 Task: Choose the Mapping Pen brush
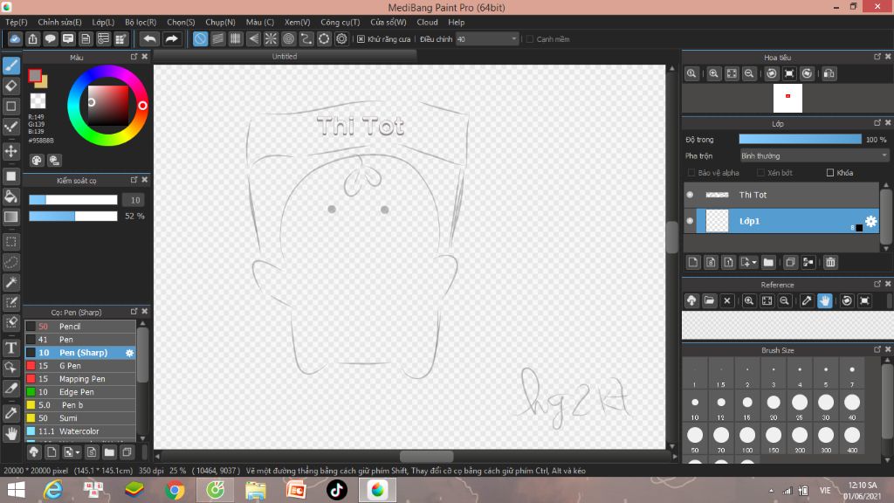pyautogui.click(x=80, y=379)
